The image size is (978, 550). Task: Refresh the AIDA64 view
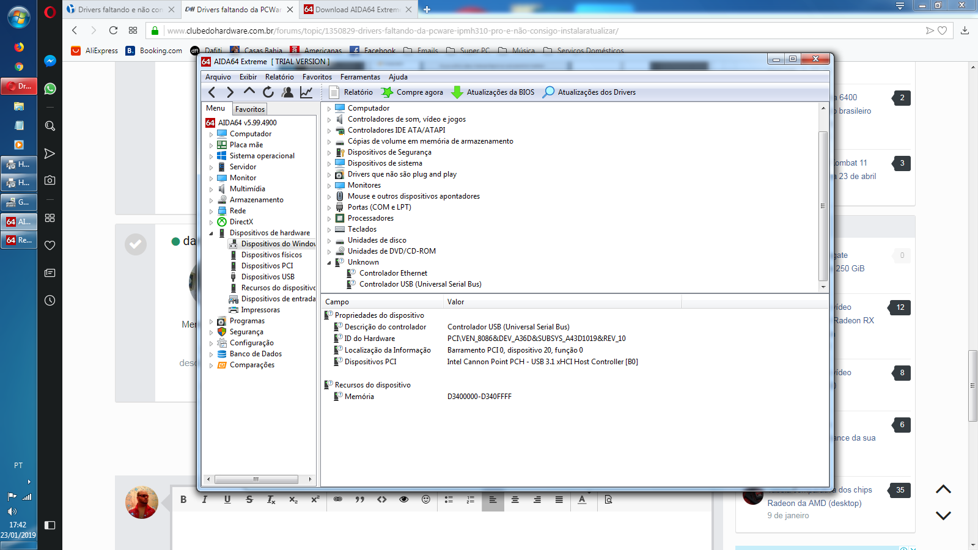point(268,92)
